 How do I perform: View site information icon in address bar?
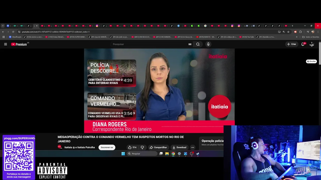pos(19,32)
